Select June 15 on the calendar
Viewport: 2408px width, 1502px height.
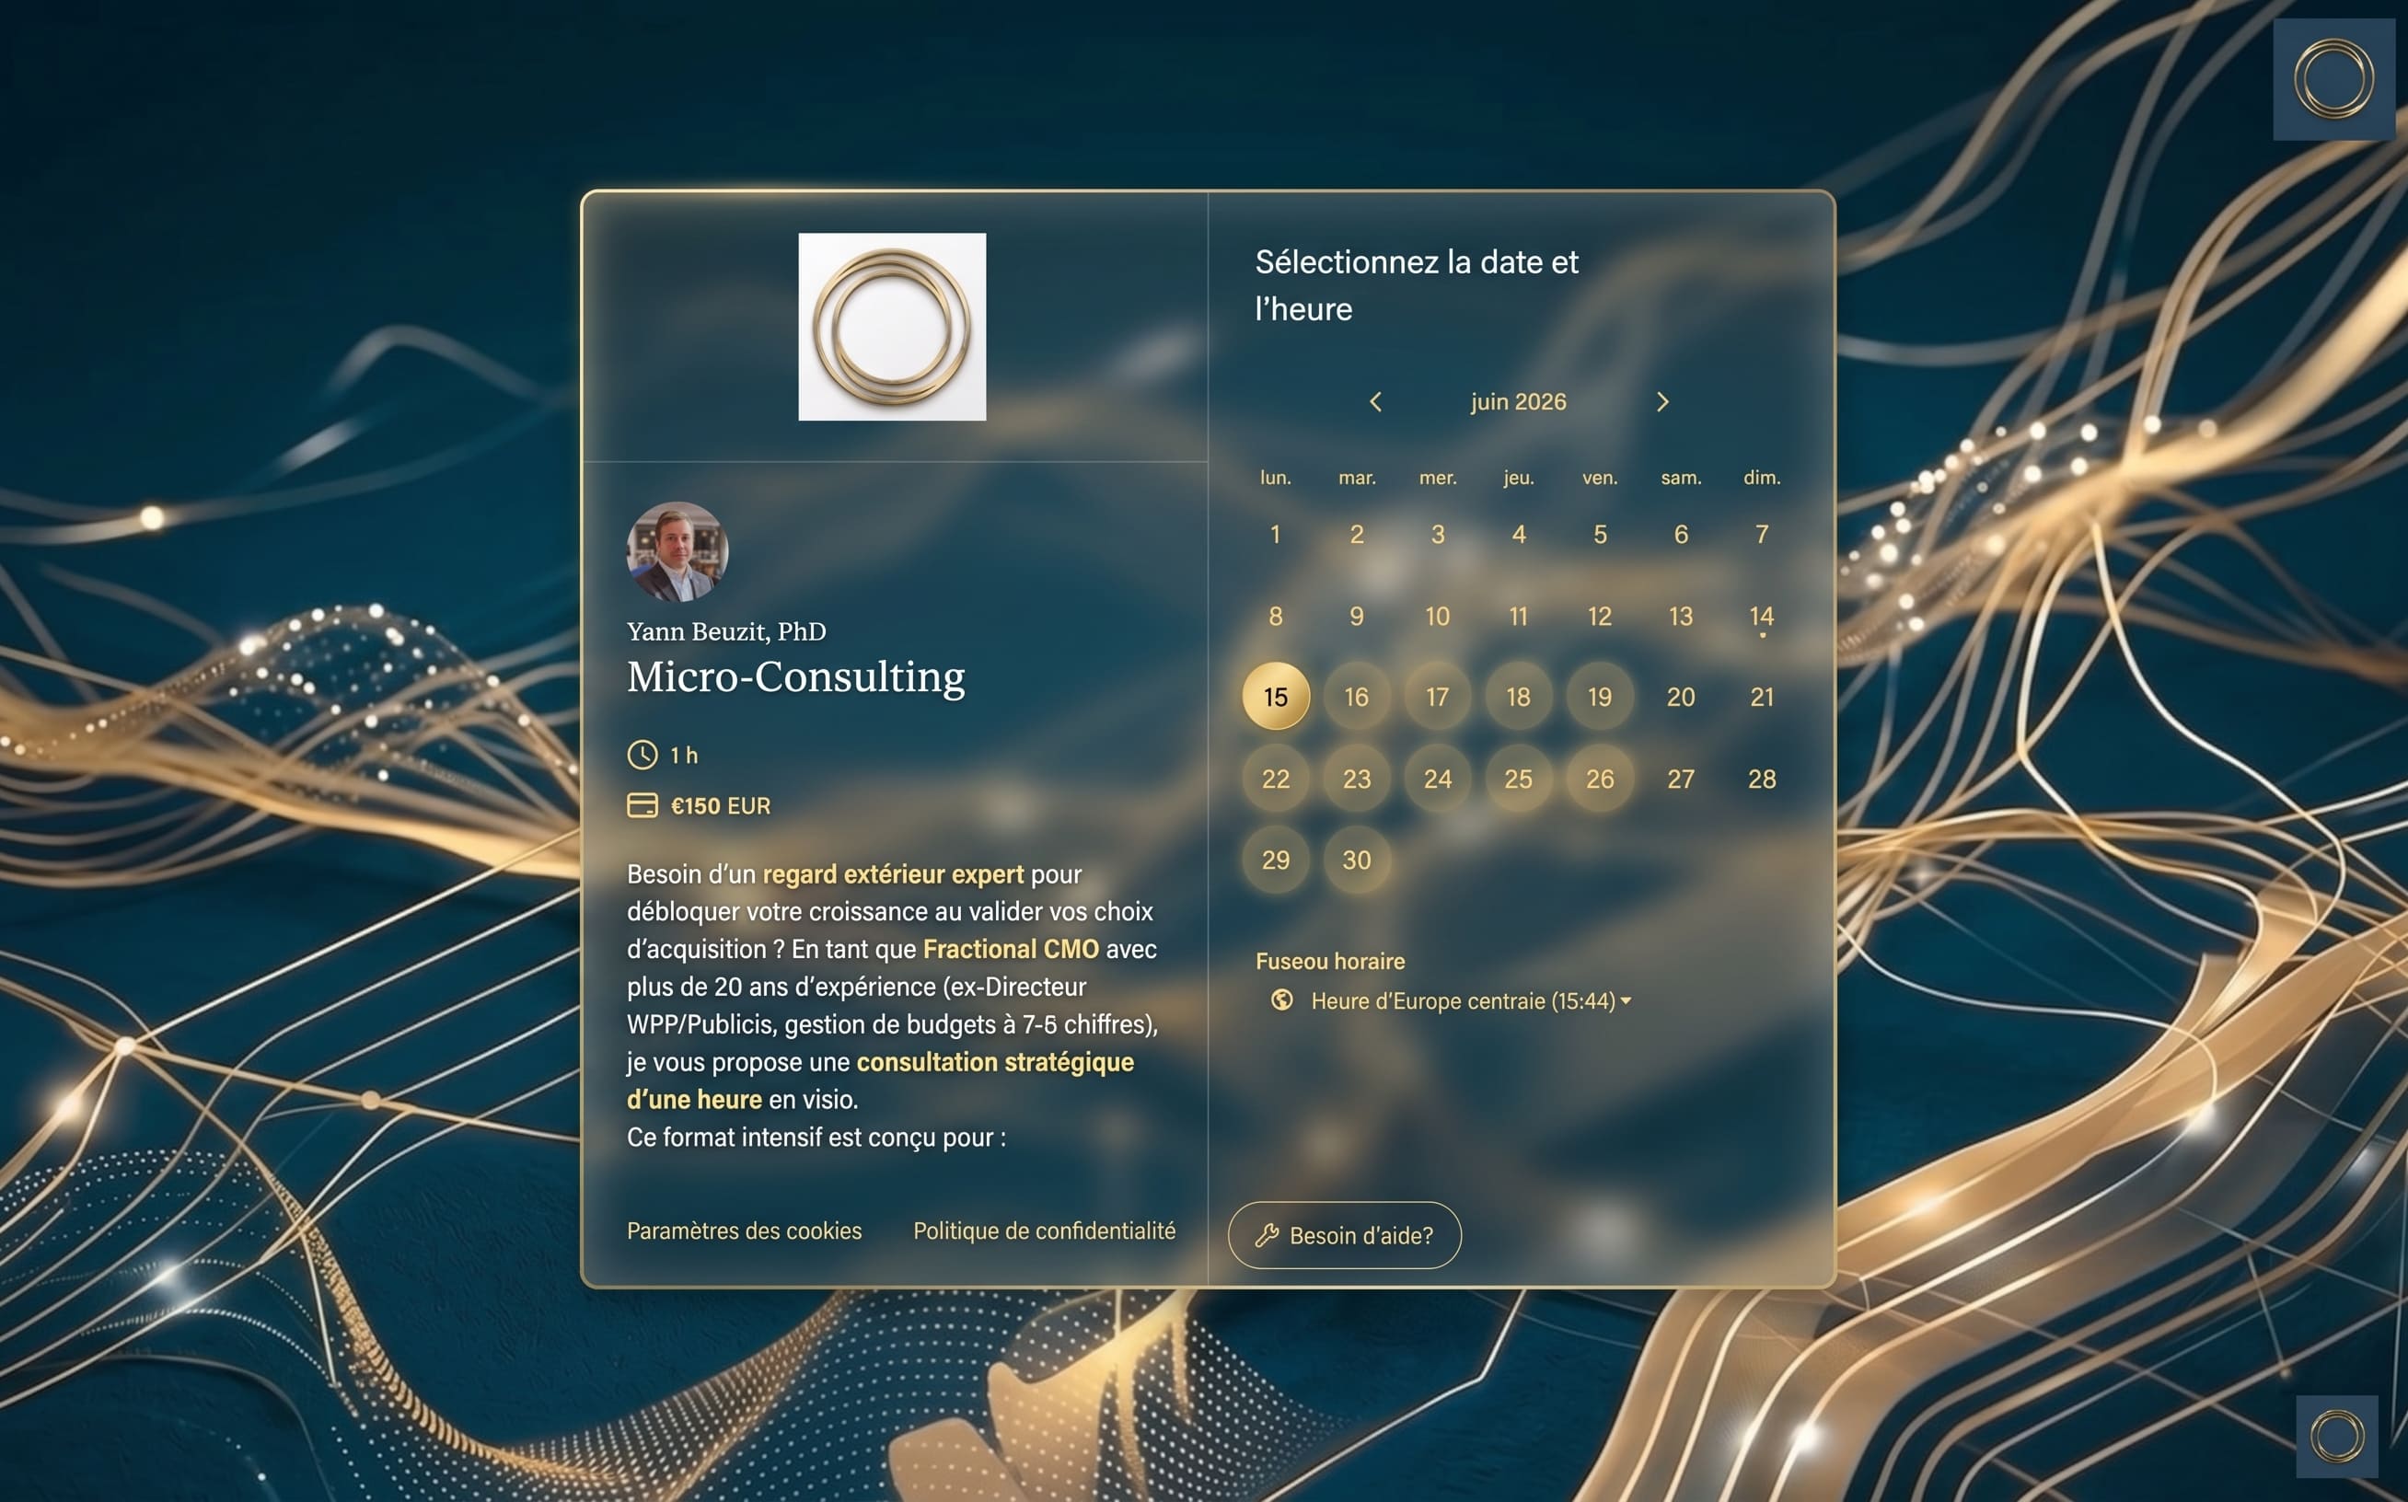1276,697
